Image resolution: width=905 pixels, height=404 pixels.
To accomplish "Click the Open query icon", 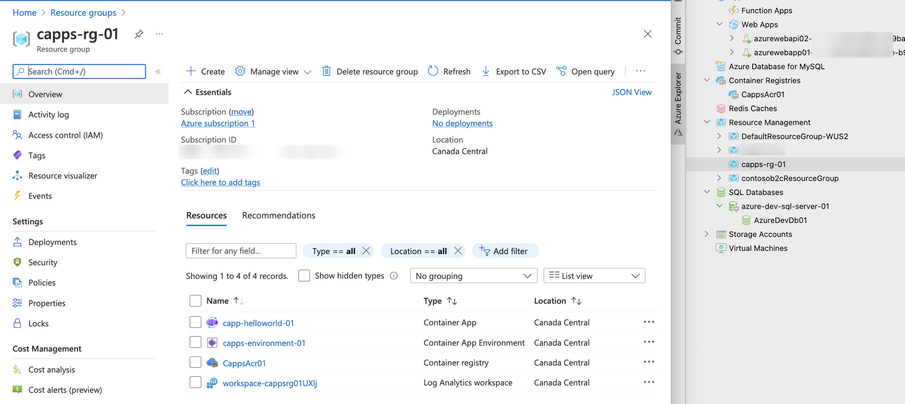I will pos(561,71).
